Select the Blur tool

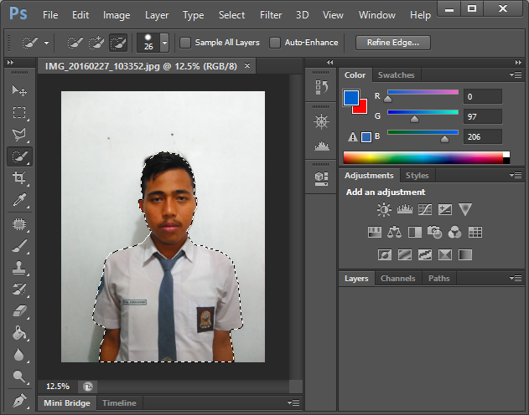(x=19, y=355)
